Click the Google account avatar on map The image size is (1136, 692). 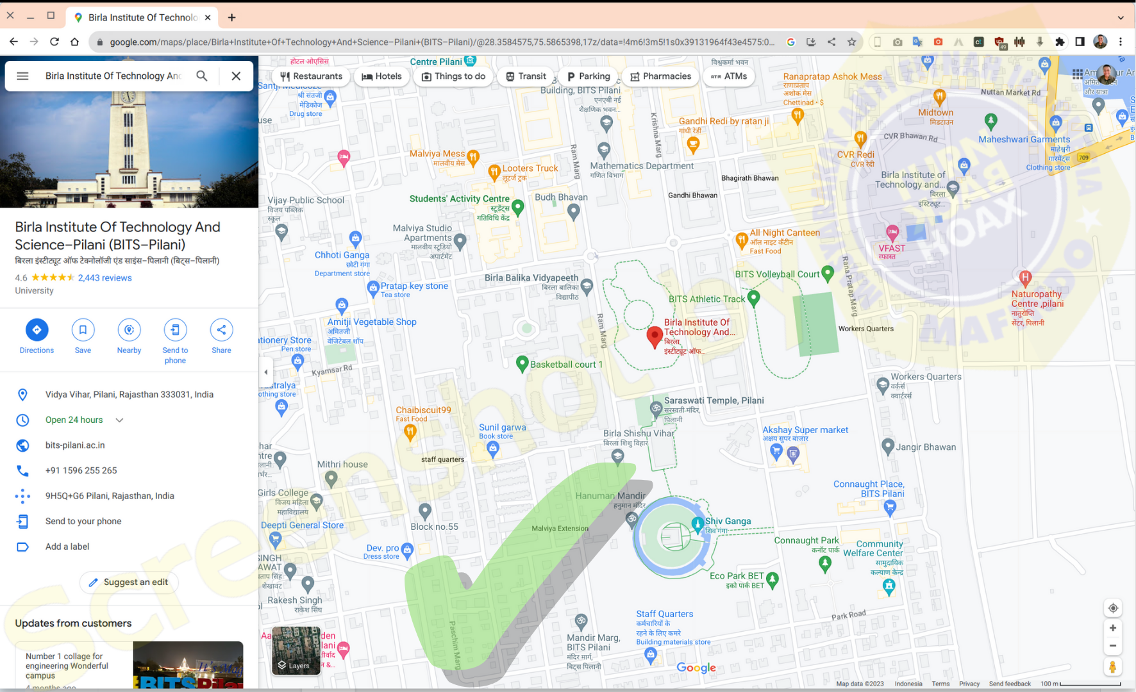point(1107,74)
